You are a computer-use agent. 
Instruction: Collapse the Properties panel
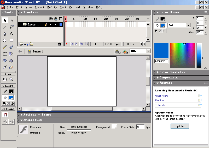click(21, 120)
